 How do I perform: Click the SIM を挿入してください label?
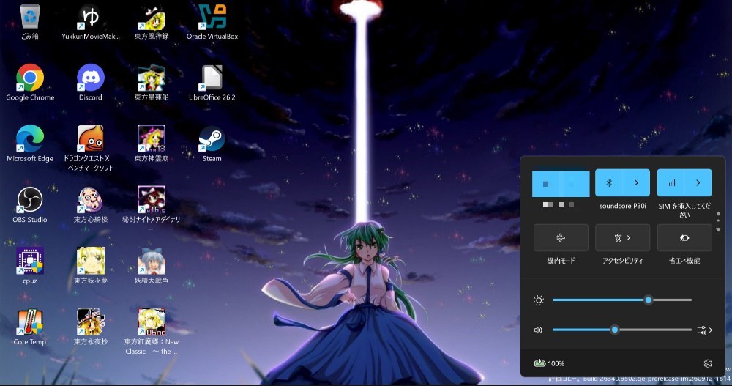tap(684, 210)
